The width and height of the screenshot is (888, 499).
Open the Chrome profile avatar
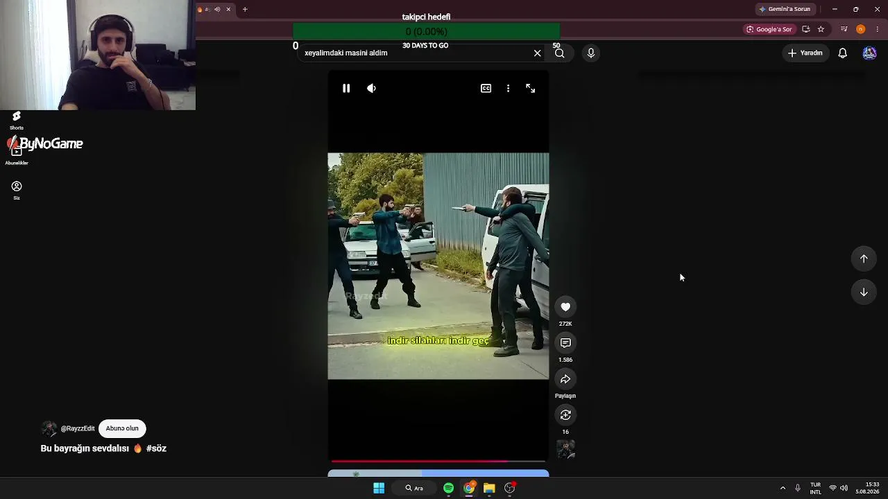[x=861, y=29]
